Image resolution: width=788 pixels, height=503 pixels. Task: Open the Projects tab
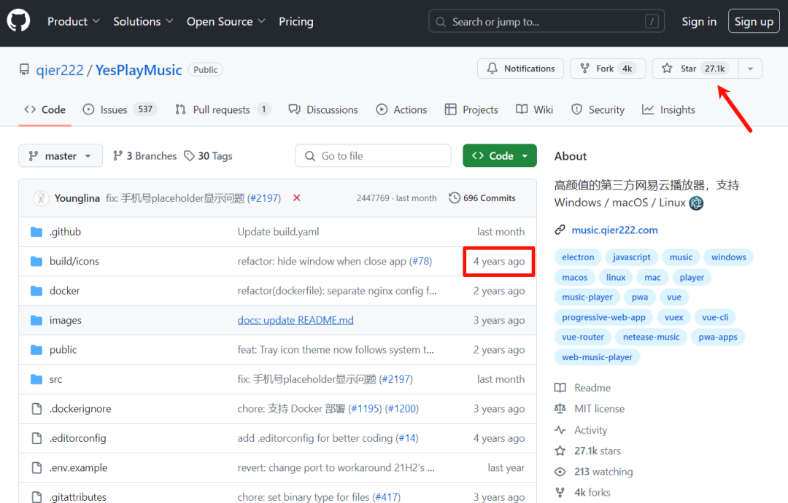471,109
